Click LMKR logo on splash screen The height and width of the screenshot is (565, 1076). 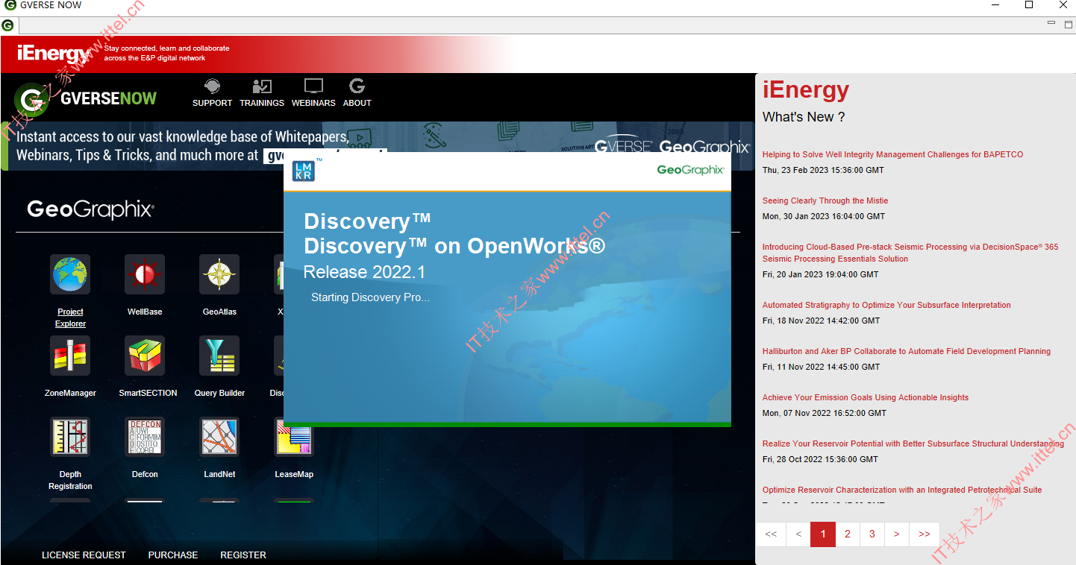[303, 171]
